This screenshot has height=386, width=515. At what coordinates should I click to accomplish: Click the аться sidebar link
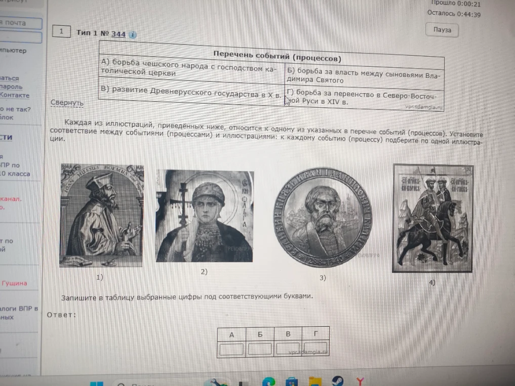coord(10,78)
